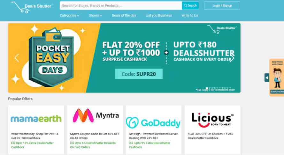
Task: Advance banner with right arrow
Action: tap(232, 58)
